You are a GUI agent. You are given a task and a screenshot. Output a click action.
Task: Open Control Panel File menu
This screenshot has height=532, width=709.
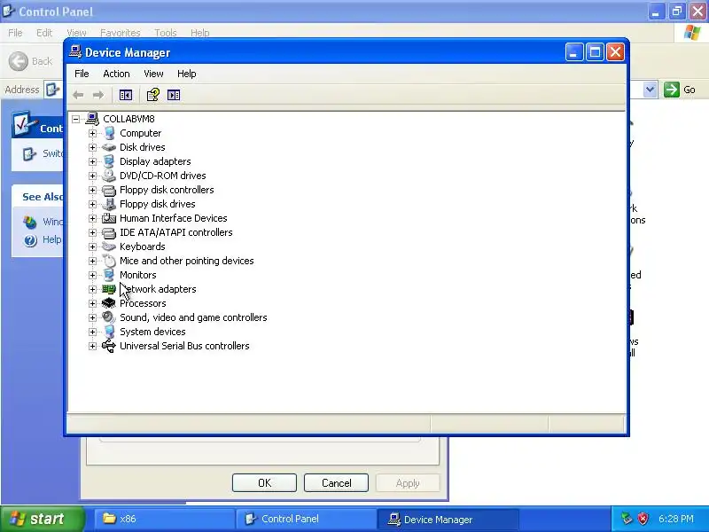click(15, 33)
